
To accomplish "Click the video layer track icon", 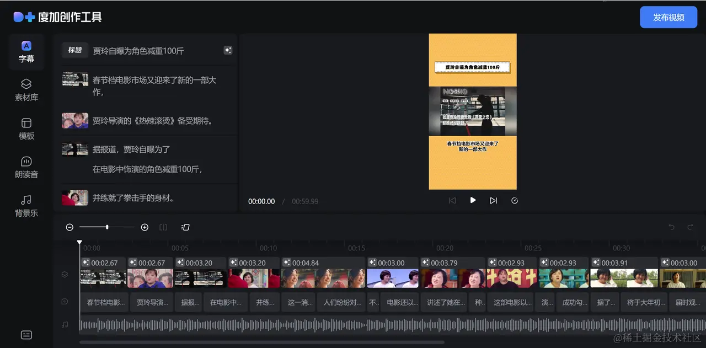I will click(x=65, y=274).
